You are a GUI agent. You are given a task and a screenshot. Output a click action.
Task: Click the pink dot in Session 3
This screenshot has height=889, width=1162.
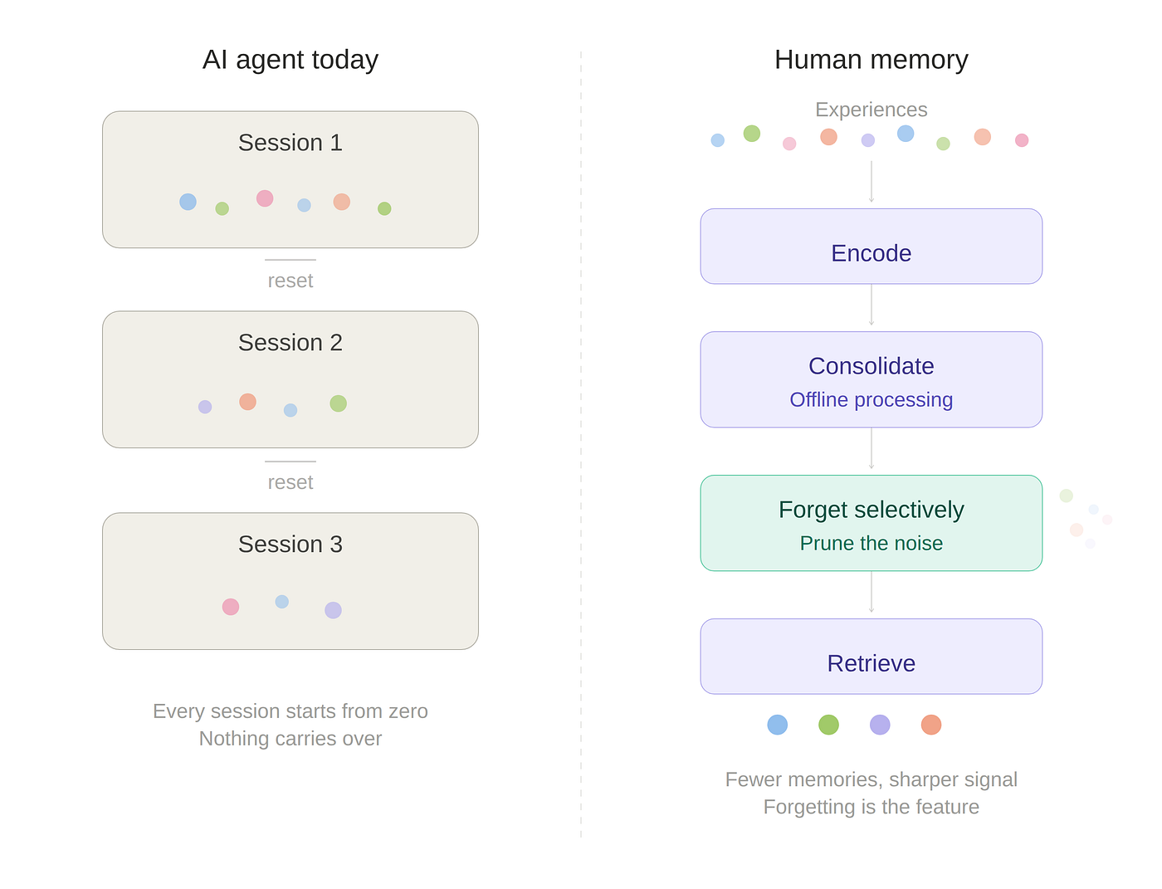point(231,607)
